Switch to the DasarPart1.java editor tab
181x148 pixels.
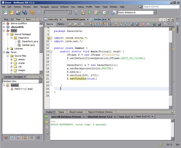pyautogui.click(x=76, y=20)
